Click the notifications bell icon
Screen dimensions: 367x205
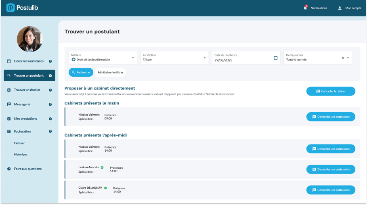click(x=305, y=8)
